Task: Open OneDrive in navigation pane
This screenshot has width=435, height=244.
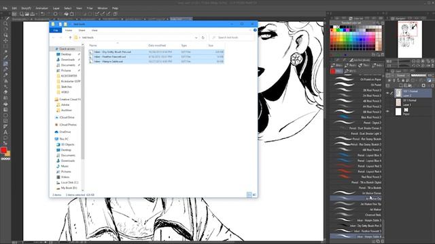Action: tap(65, 132)
